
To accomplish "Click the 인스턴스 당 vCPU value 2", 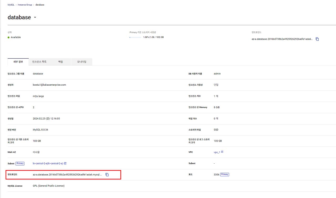I will click(x=34, y=107).
